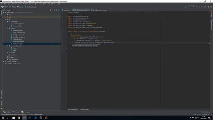
Task: Collapse the src folder
Action: (x=5, y=19)
